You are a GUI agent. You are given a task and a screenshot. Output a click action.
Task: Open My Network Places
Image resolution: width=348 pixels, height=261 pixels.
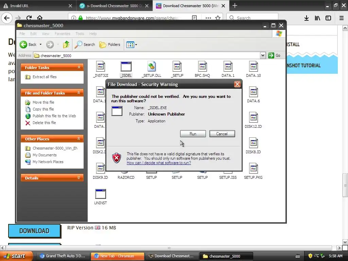pyautogui.click(x=44, y=162)
